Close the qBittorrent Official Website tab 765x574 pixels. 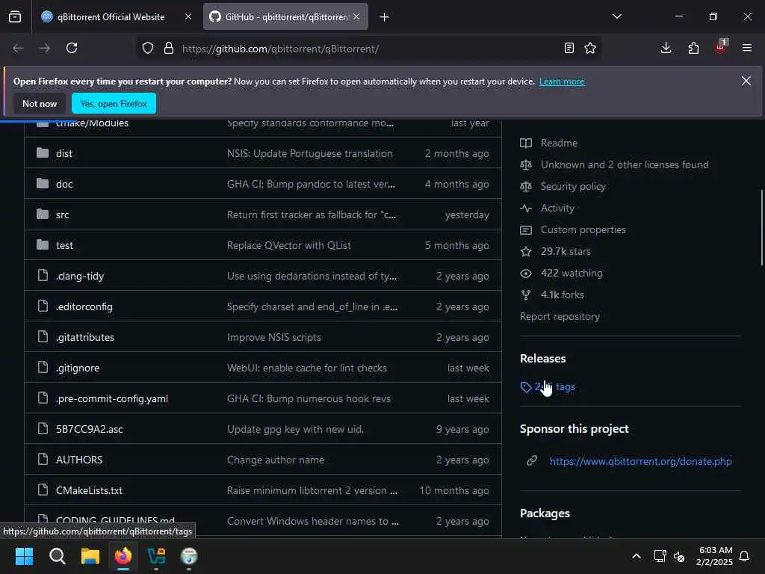188,16
